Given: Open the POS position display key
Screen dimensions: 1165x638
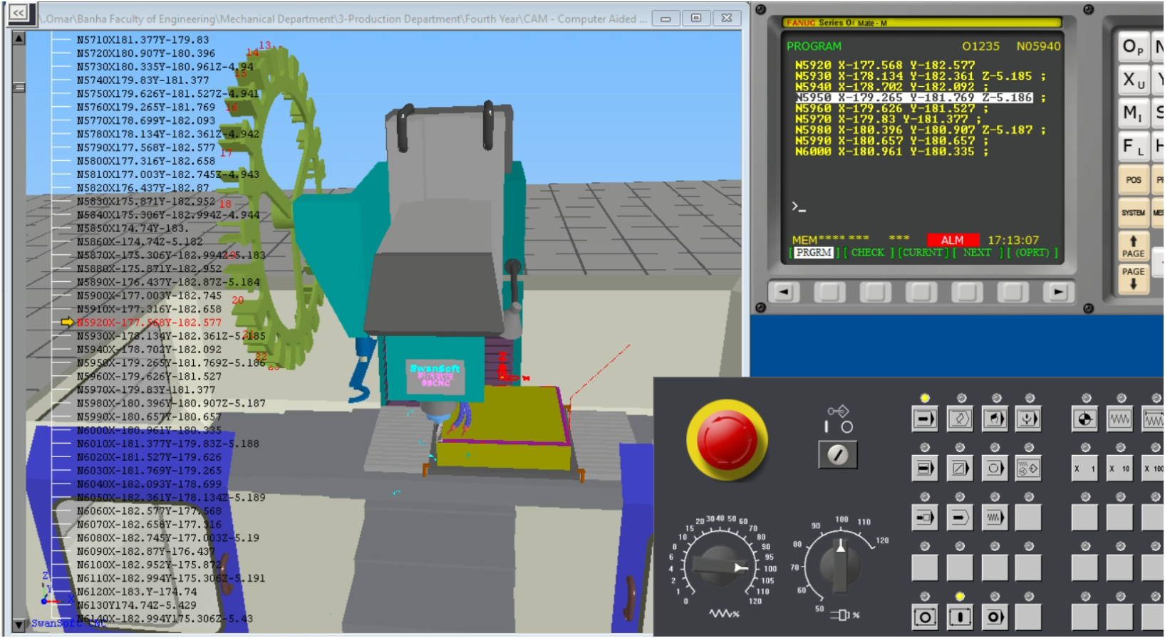Looking at the screenshot, I should (x=1133, y=179).
